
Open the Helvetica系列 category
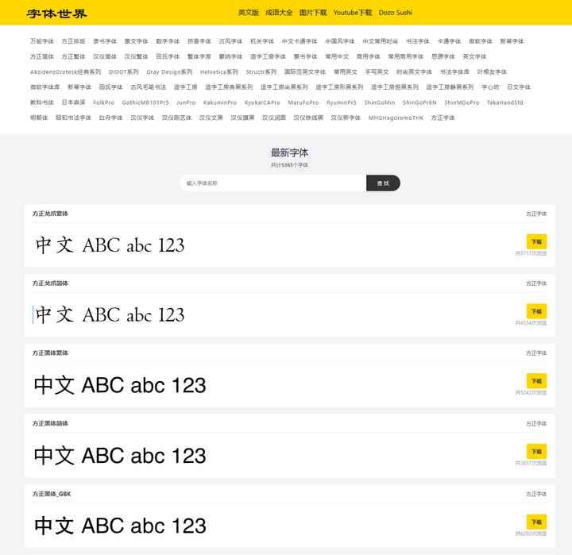point(219,71)
